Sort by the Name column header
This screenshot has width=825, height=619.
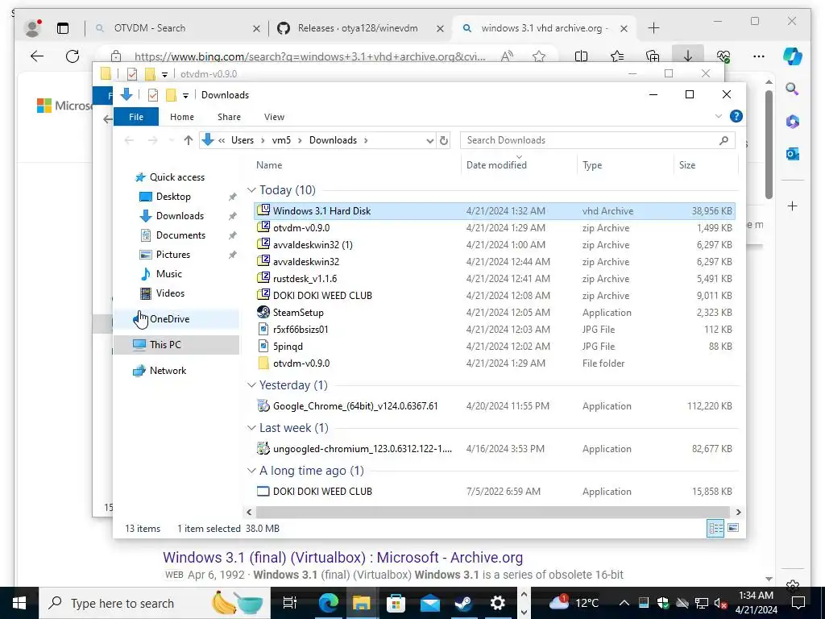[269, 164]
